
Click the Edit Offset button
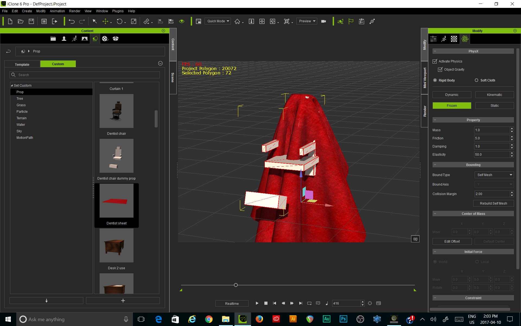(x=452, y=242)
